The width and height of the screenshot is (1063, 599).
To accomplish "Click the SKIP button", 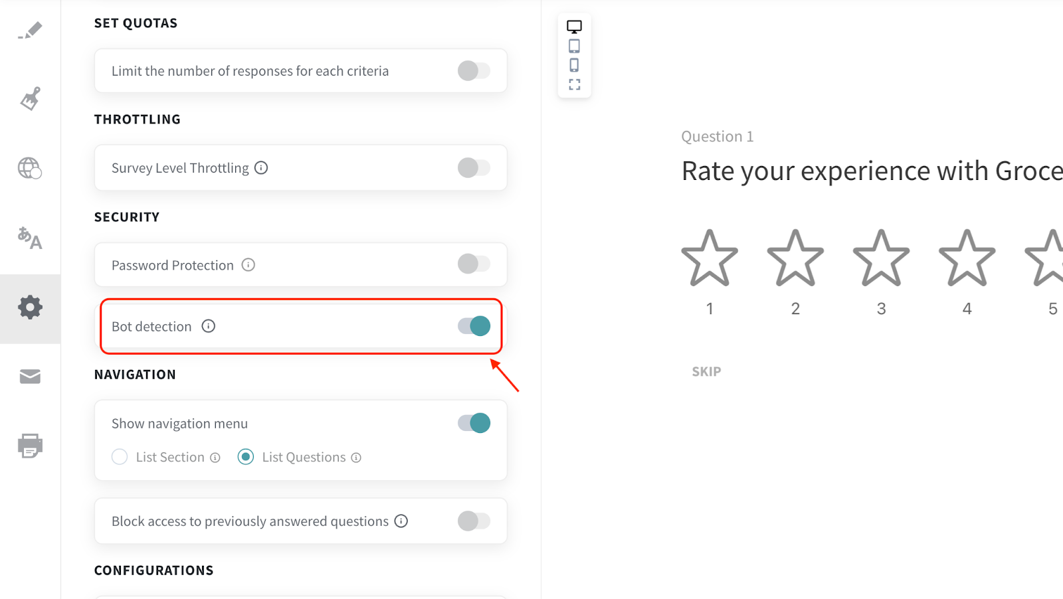I will click(706, 372).
